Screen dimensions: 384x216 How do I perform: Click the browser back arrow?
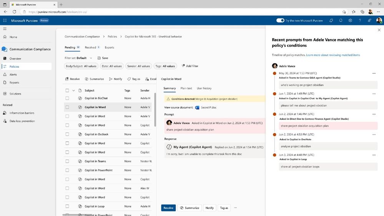(x=5, y=12)
